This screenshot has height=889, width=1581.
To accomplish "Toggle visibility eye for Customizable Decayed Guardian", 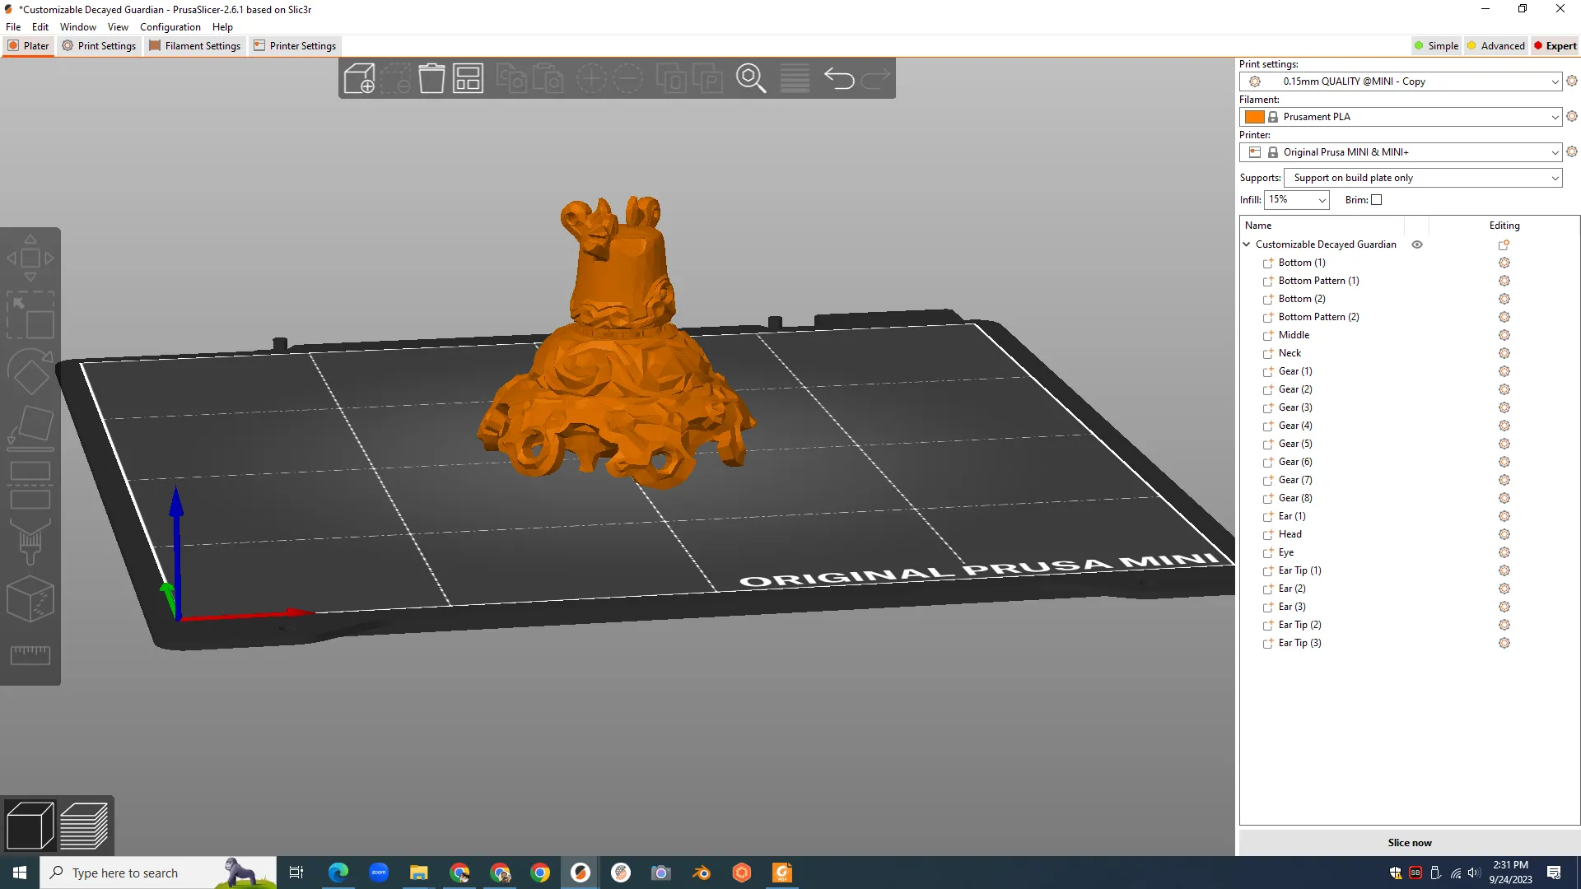I will point(1417,244).
